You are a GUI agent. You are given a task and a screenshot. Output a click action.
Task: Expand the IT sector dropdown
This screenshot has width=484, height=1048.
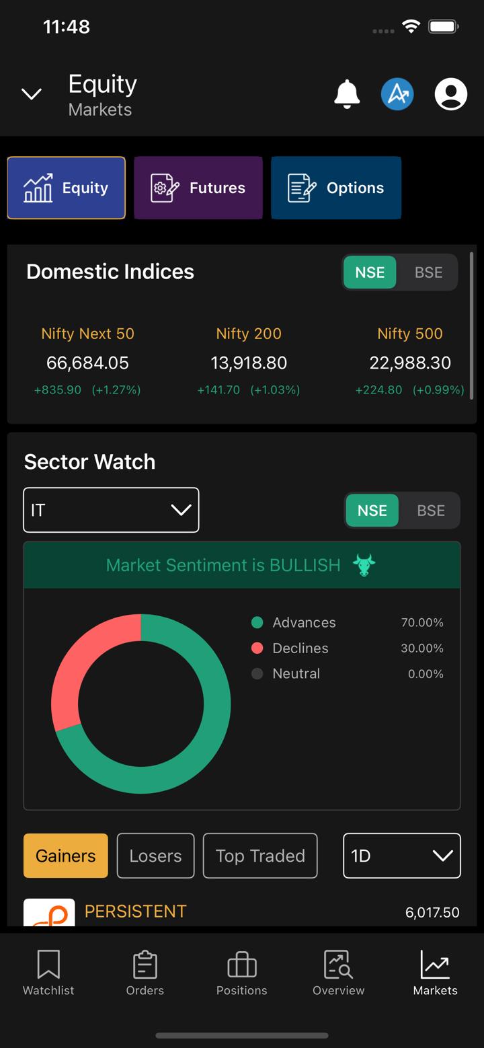click(x=111, y=511)
